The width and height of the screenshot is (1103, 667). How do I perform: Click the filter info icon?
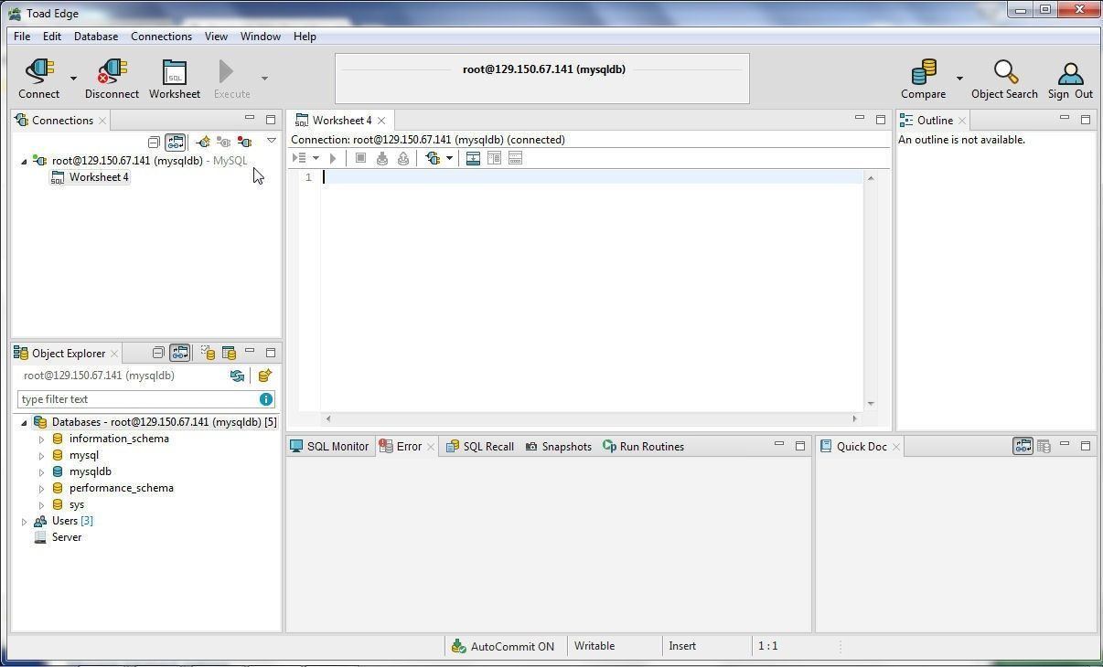pyautogui.click(x=265, y=399)
